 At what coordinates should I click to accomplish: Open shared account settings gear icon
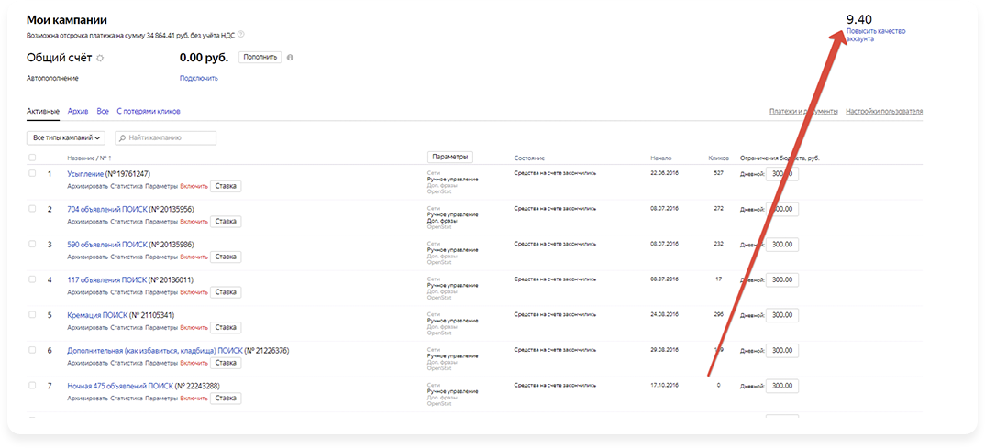coord(101,58)
